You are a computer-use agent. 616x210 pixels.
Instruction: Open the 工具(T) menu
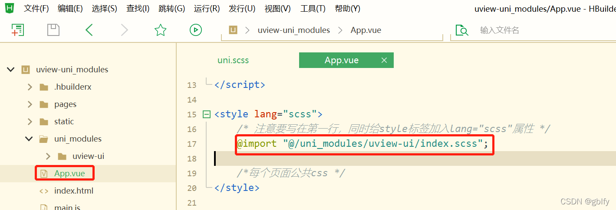(313, 9)
